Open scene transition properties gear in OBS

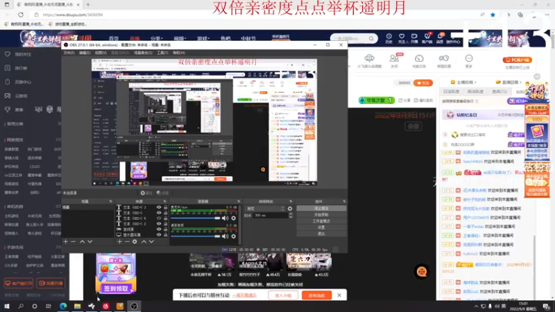point(290,209)
